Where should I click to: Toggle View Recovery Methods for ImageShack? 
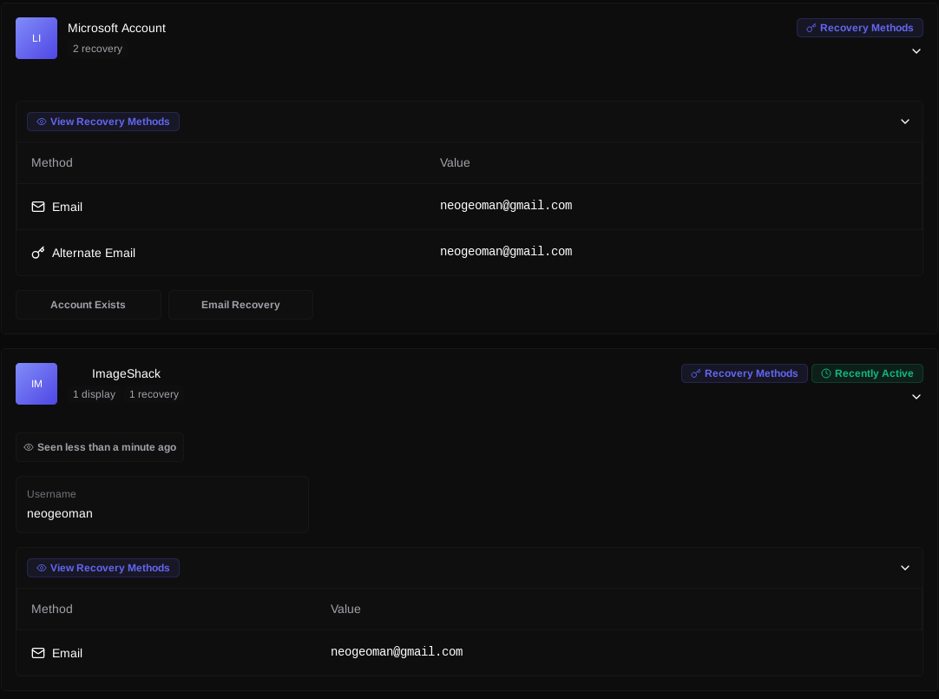tap(103, 568)
